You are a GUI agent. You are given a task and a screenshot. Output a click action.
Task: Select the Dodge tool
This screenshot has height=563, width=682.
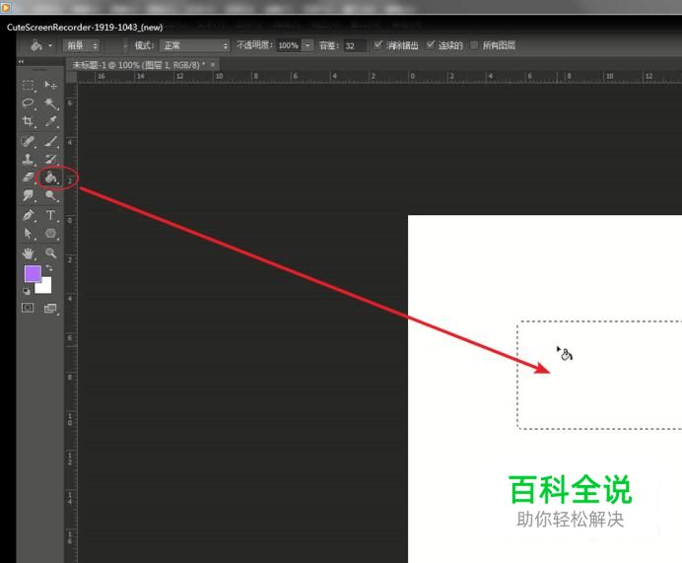(51, 195)
